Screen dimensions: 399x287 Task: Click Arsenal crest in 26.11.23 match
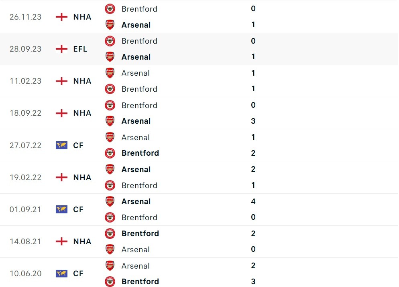click(x=110, y=25)
